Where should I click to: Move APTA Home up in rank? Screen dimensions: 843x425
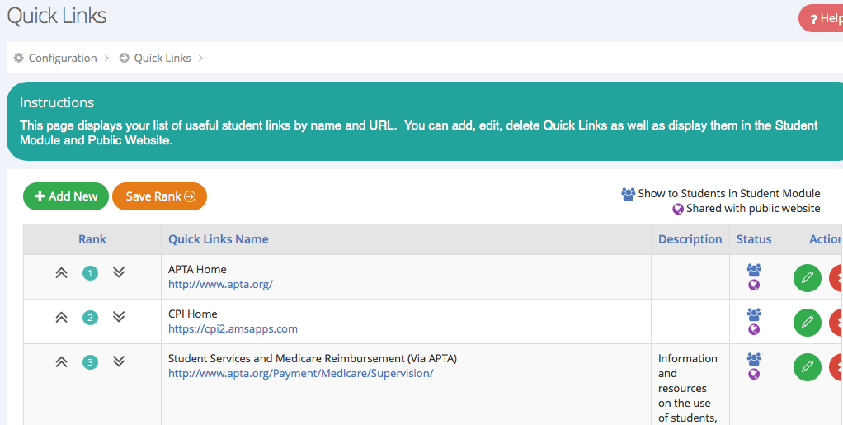[61, 273]
